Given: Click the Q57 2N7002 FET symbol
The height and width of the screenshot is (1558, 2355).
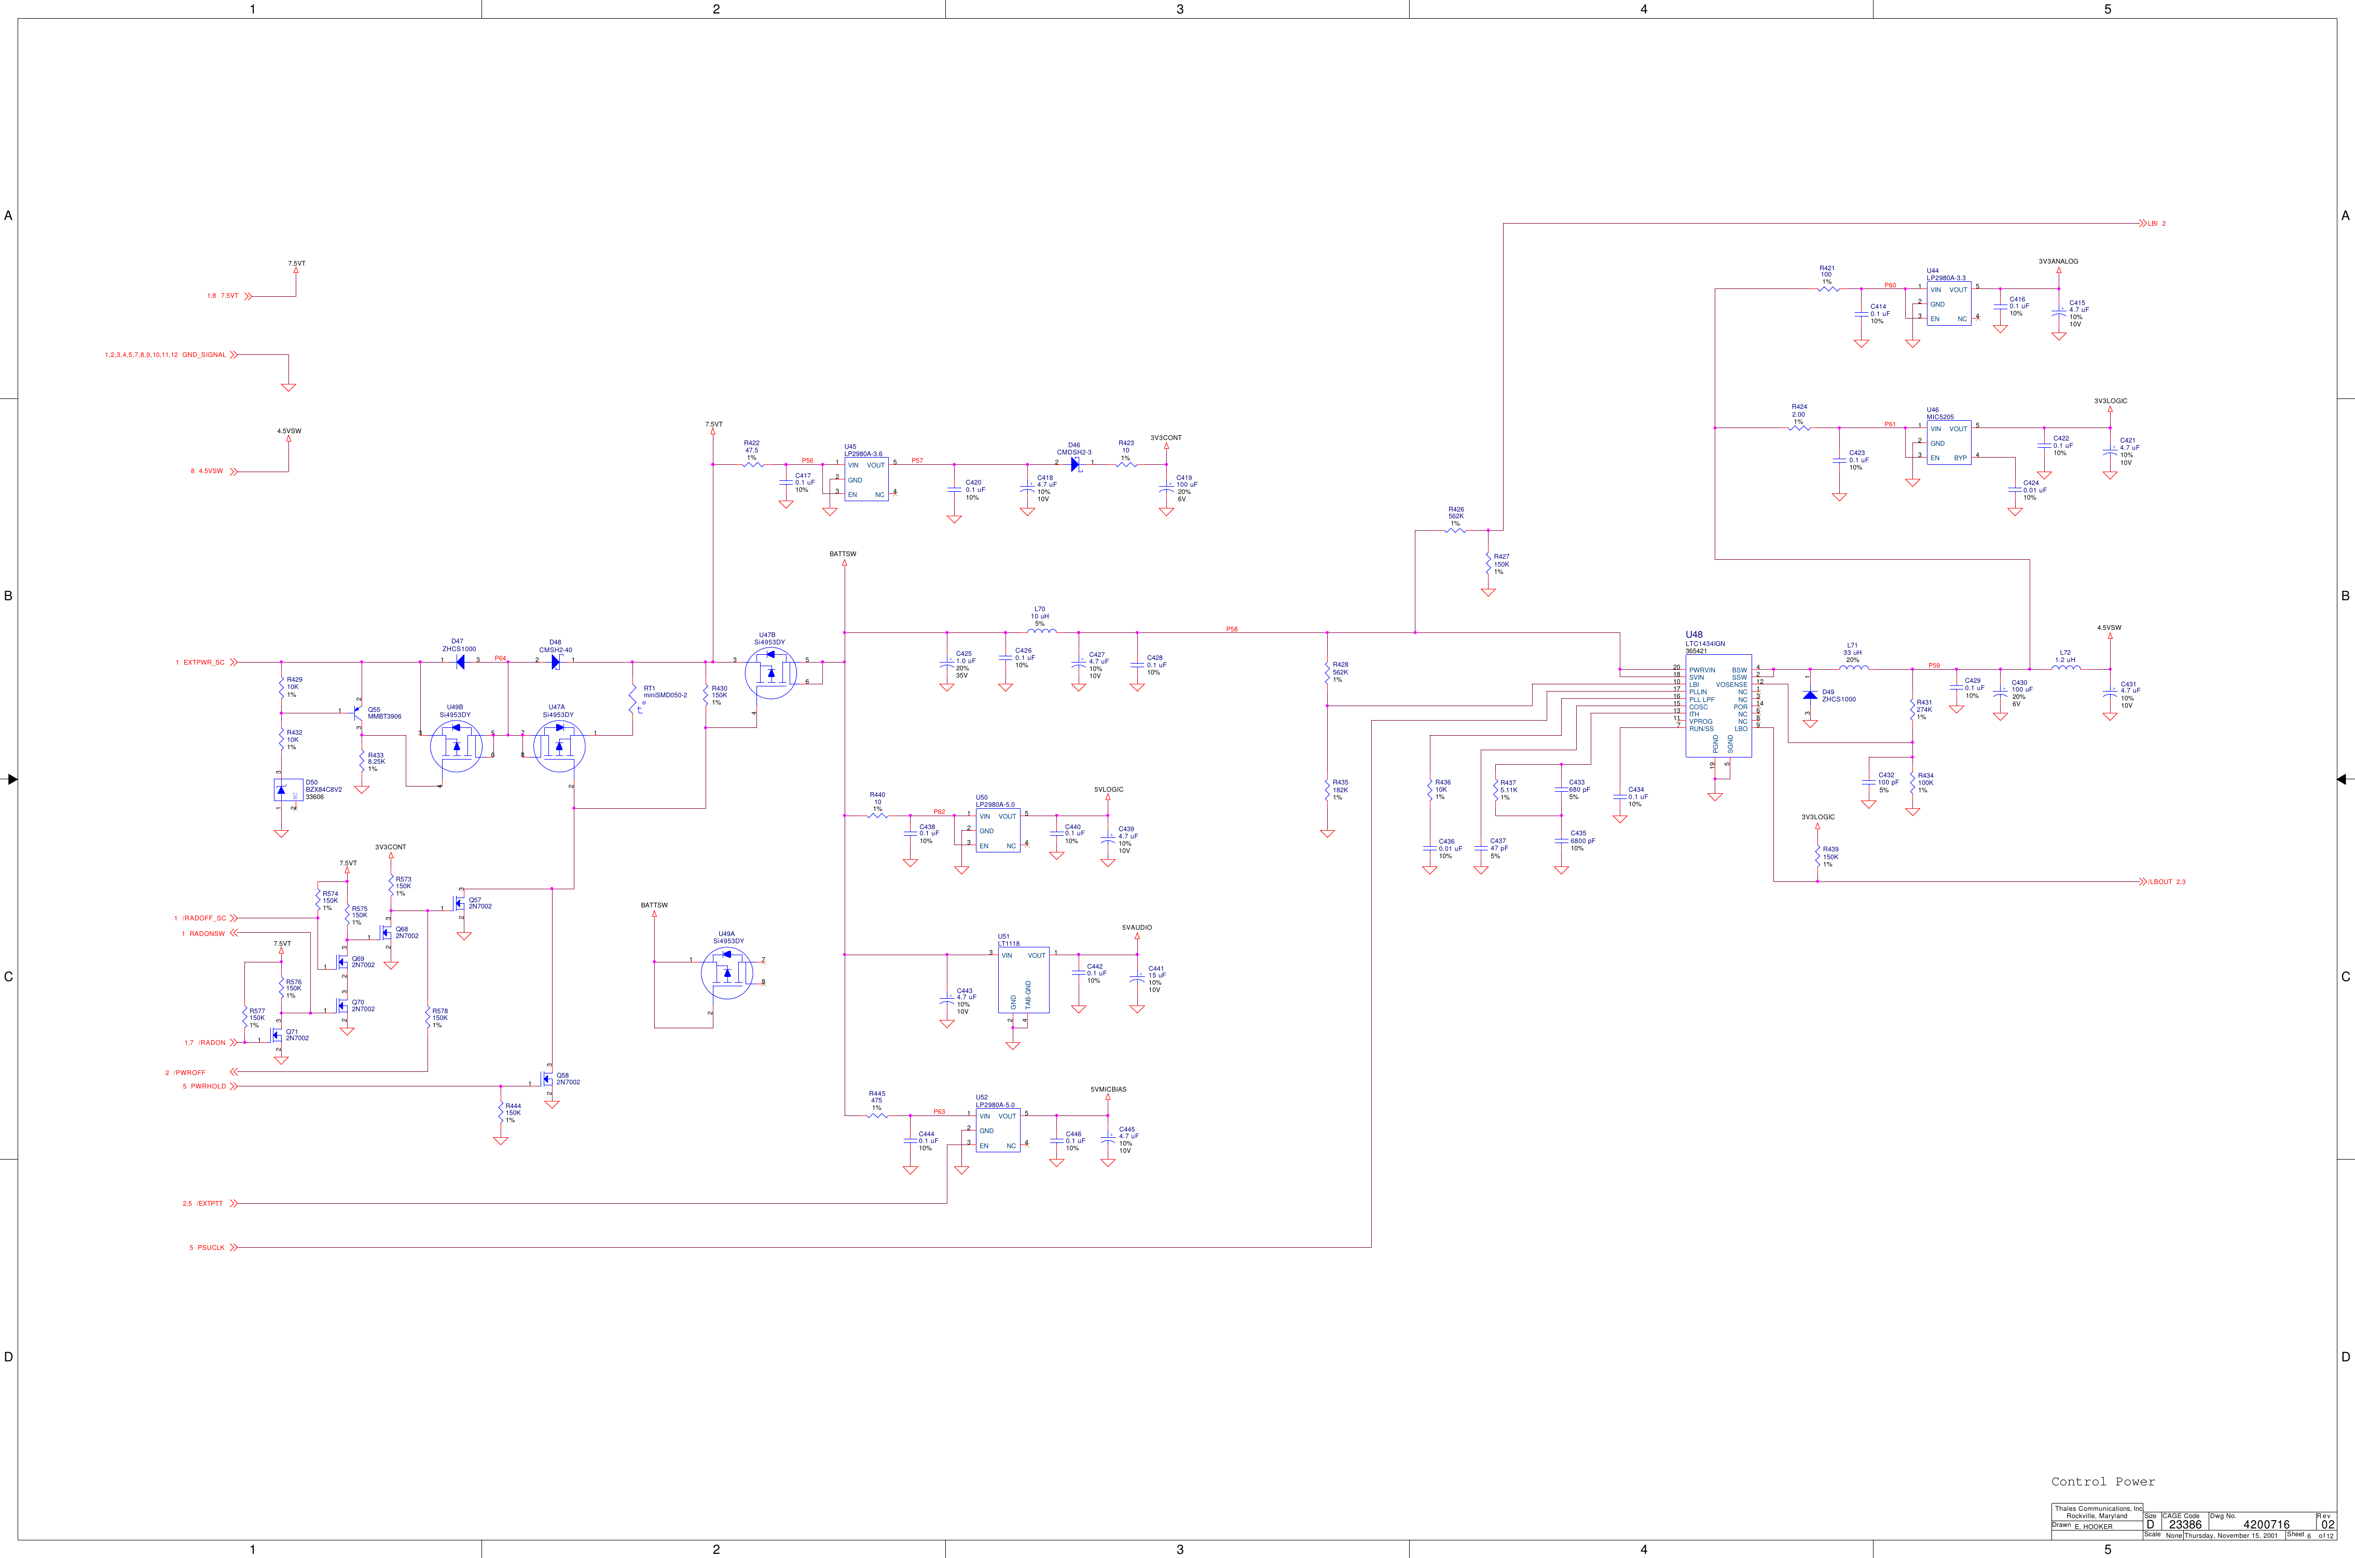Looking at the screenshot, I should [459, 903].
